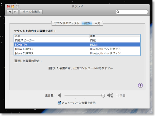The image size is (155, 116).
Task: Click the main volume slider knob
Action: coord(103,96)
